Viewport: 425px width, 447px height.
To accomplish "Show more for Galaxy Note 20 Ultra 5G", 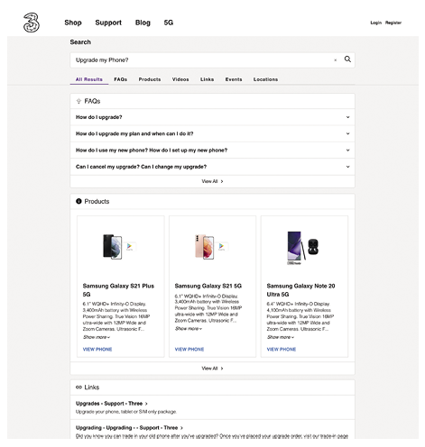I will (281, 337).
